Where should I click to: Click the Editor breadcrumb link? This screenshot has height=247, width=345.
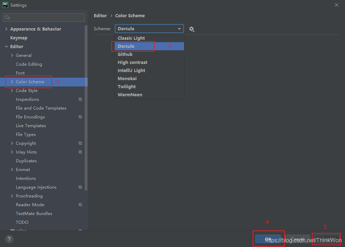pyautogui.click(x=100, y=16)
